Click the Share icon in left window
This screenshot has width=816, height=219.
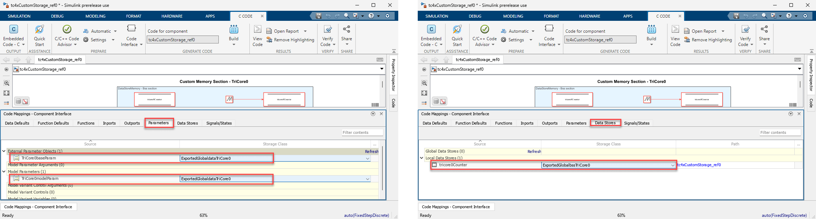(346, 29)
